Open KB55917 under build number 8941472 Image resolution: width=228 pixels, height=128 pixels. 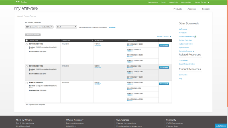(97, 84)
